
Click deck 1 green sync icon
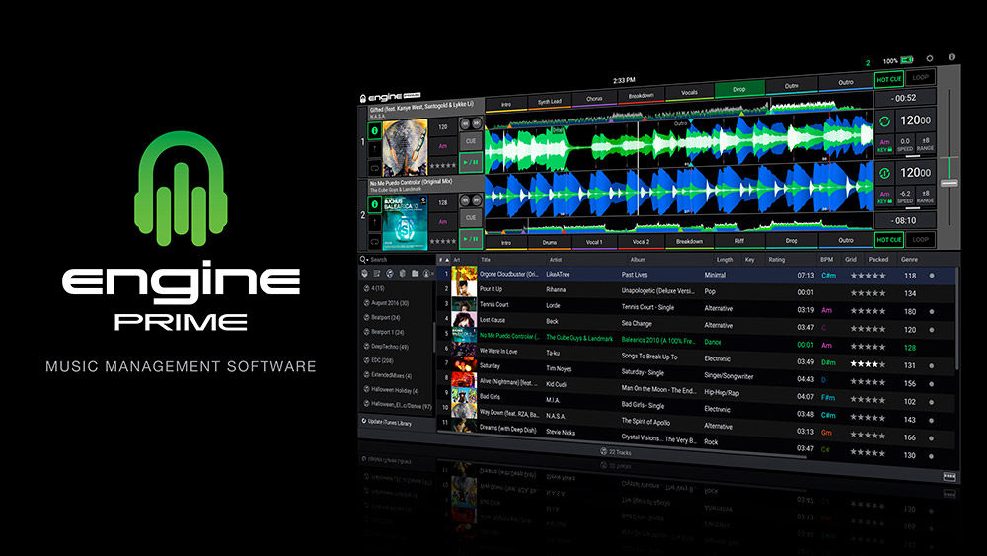tap(885, 121)
